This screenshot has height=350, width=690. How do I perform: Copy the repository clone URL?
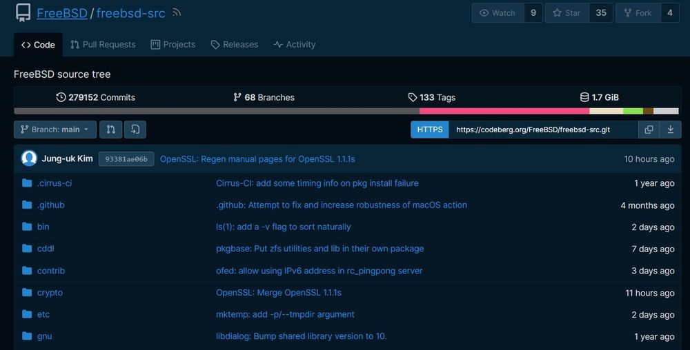(x=649, y=130)
